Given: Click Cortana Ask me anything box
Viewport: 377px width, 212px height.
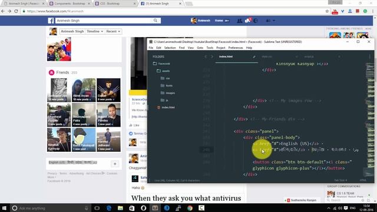Looking at the screenshot, I should (51, 208).
